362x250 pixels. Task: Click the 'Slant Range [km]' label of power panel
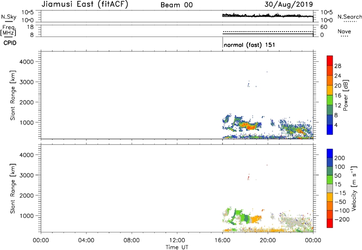13,95
